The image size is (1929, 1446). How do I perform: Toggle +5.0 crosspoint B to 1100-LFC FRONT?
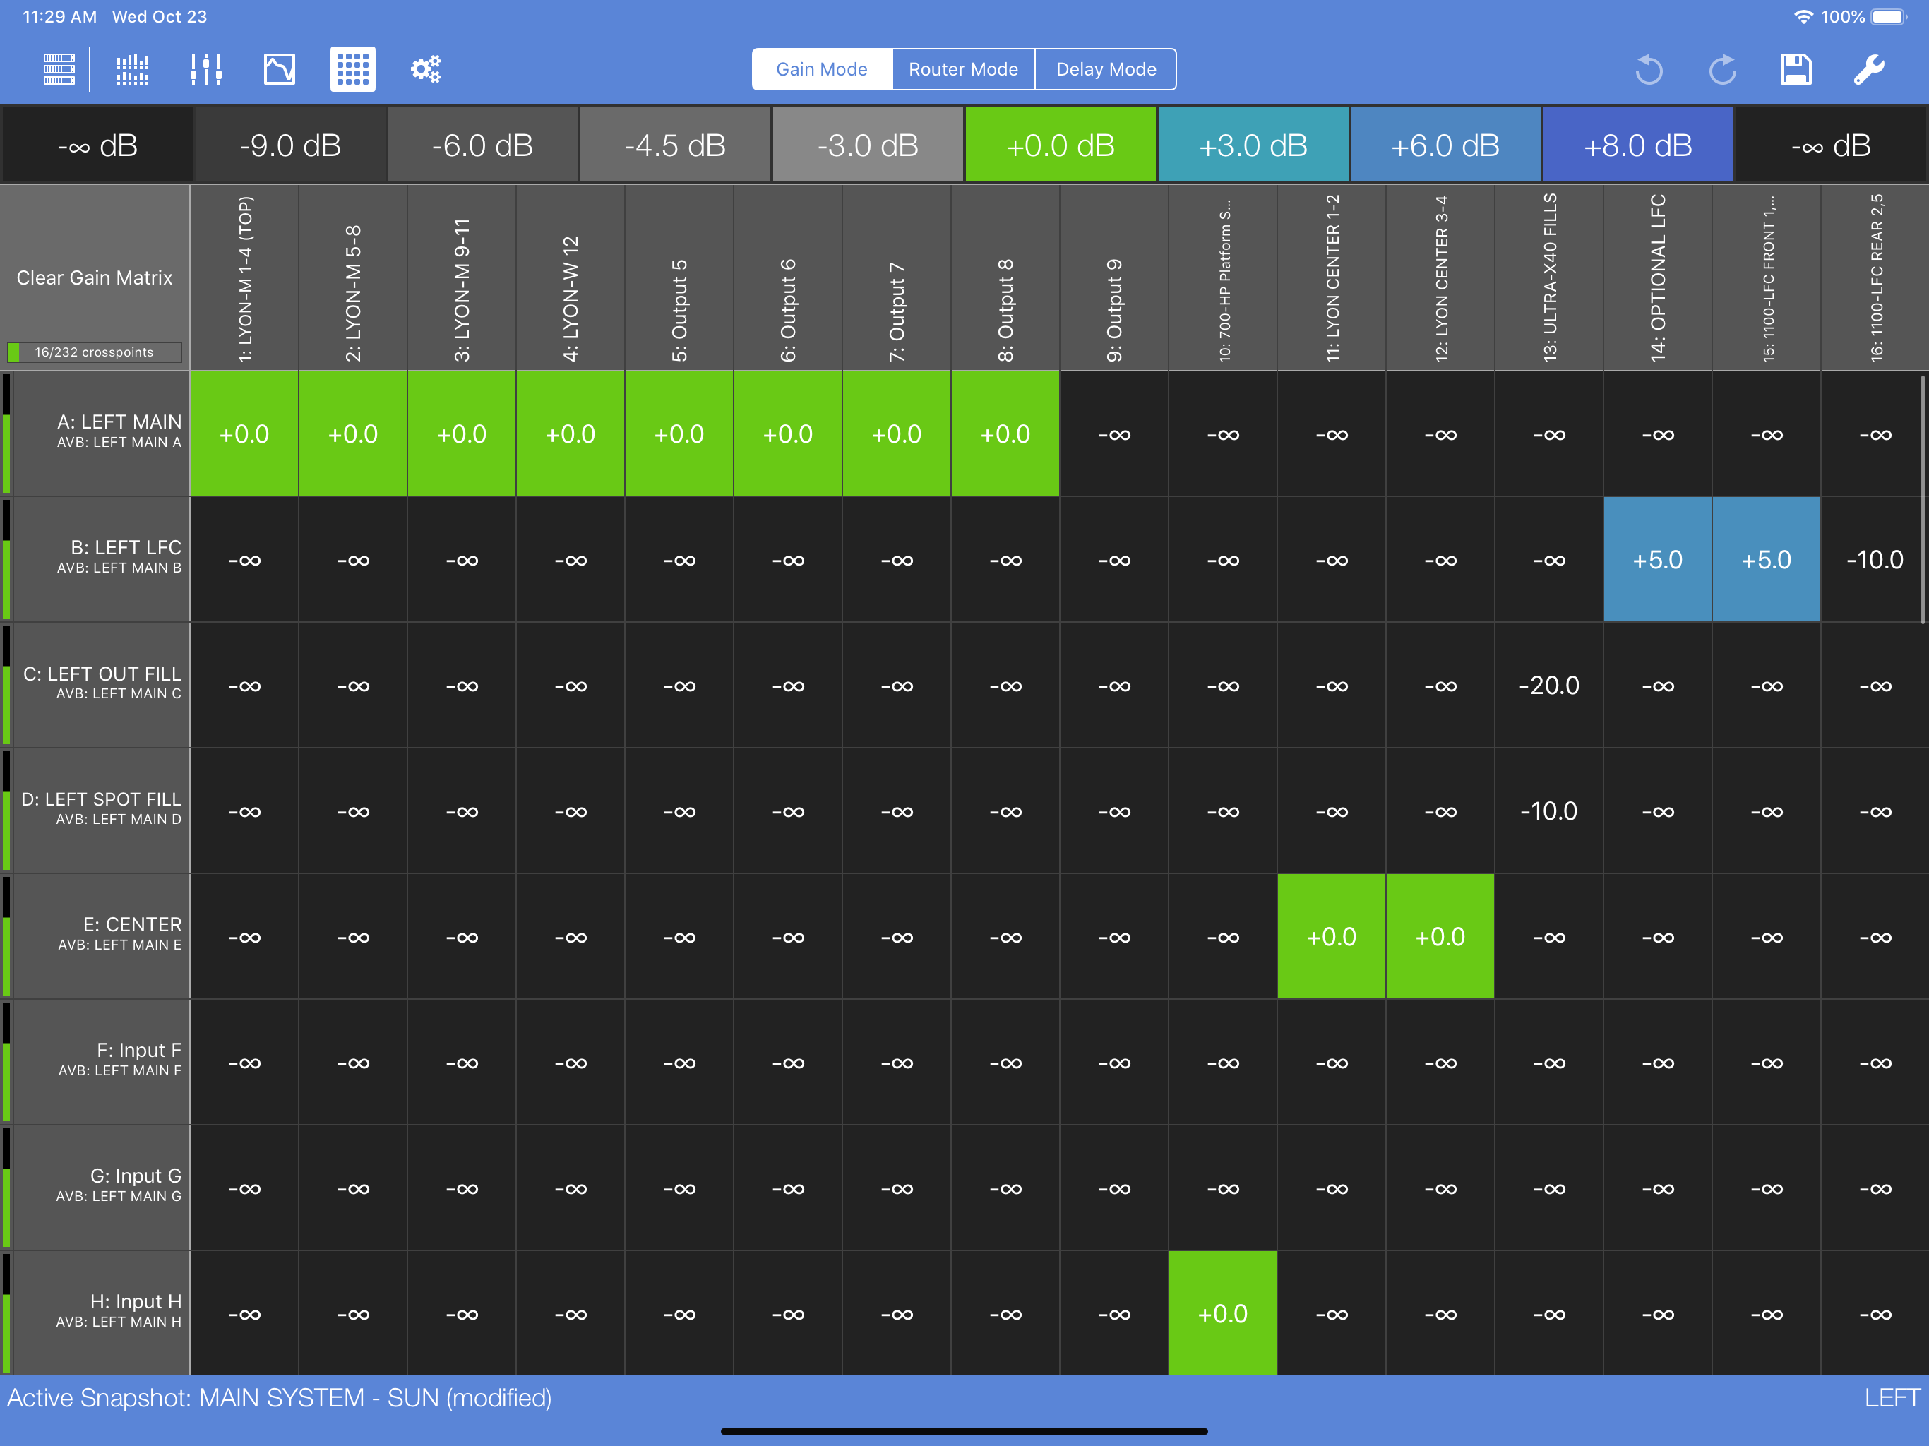1767,559
